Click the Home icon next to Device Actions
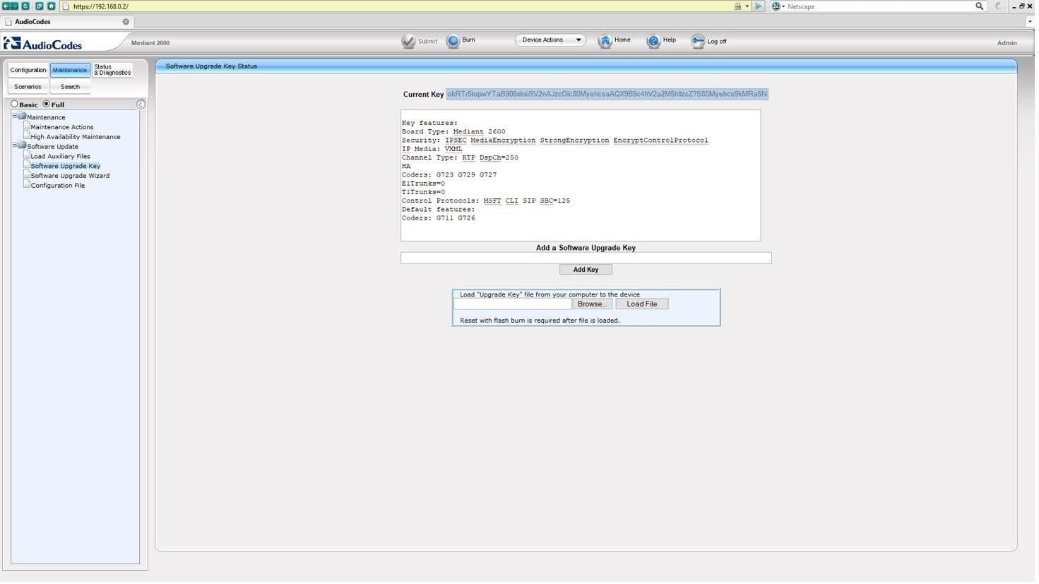Image resolution: width=1039 pixels, height=584 pixels. (x=605, y=40)
